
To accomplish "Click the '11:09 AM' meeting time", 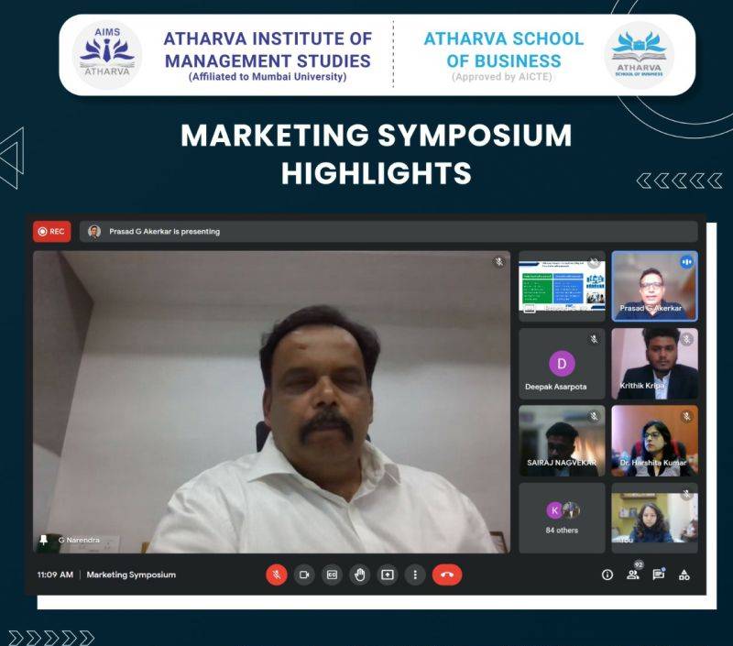I will pos(55,575).
